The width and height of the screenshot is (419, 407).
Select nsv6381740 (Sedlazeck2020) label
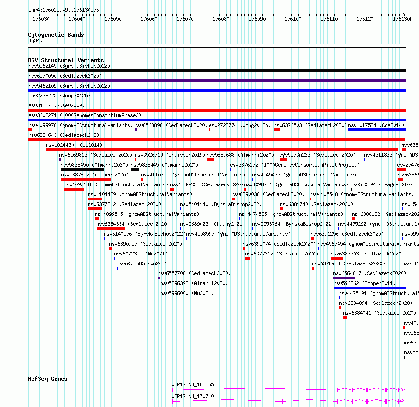click(x=316, y=204)
